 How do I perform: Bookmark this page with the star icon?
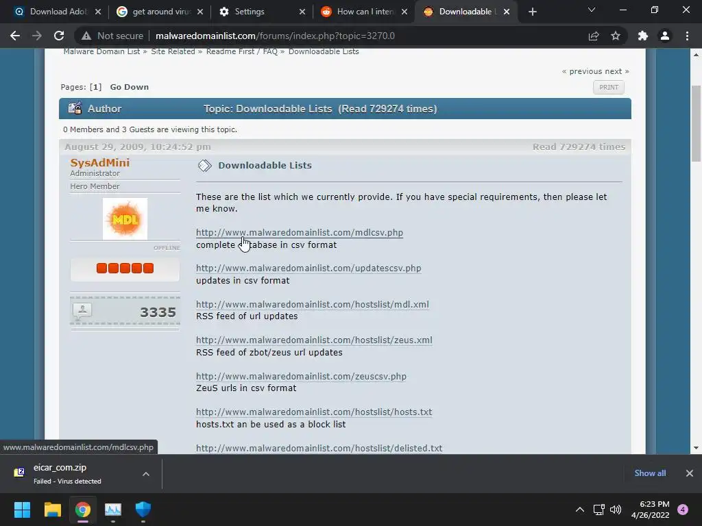tap(616, 36)
